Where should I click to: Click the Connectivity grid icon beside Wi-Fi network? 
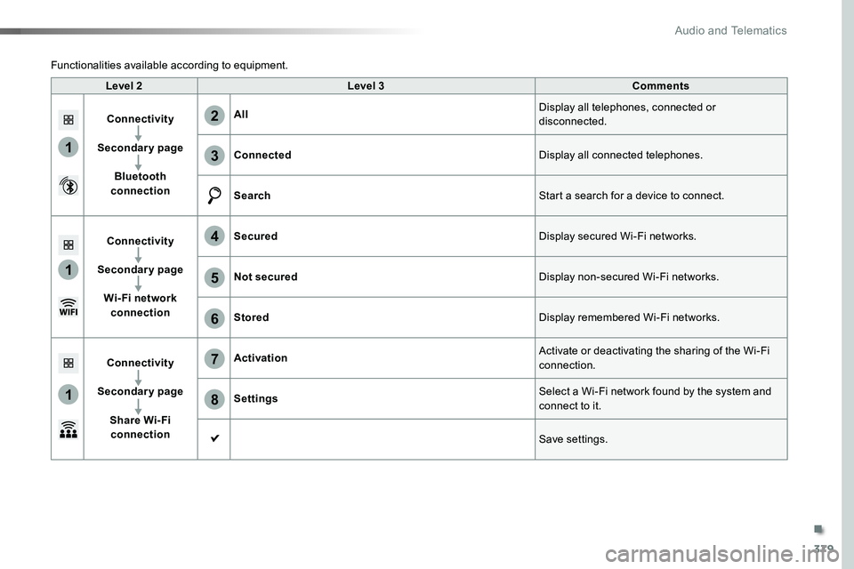(x=68, y=245)
